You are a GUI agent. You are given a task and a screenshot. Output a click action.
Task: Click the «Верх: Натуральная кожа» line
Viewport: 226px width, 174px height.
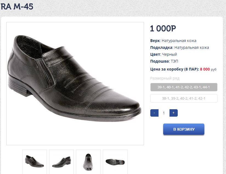click(x=173, y=41)
